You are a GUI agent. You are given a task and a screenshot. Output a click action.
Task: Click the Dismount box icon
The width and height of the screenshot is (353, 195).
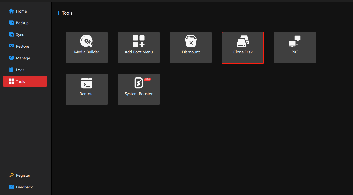(191, 41)
